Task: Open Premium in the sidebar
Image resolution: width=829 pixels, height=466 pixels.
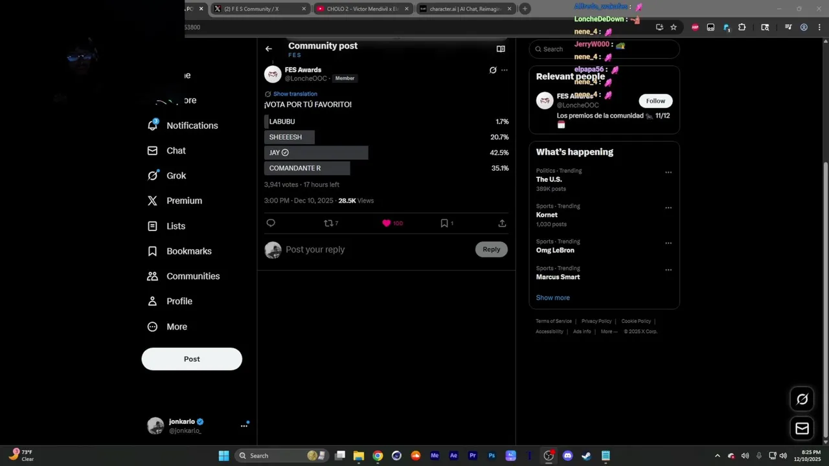Action: [x=175, y=201]
